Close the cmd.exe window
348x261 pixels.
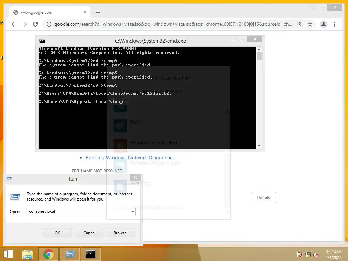click(255, 39)
